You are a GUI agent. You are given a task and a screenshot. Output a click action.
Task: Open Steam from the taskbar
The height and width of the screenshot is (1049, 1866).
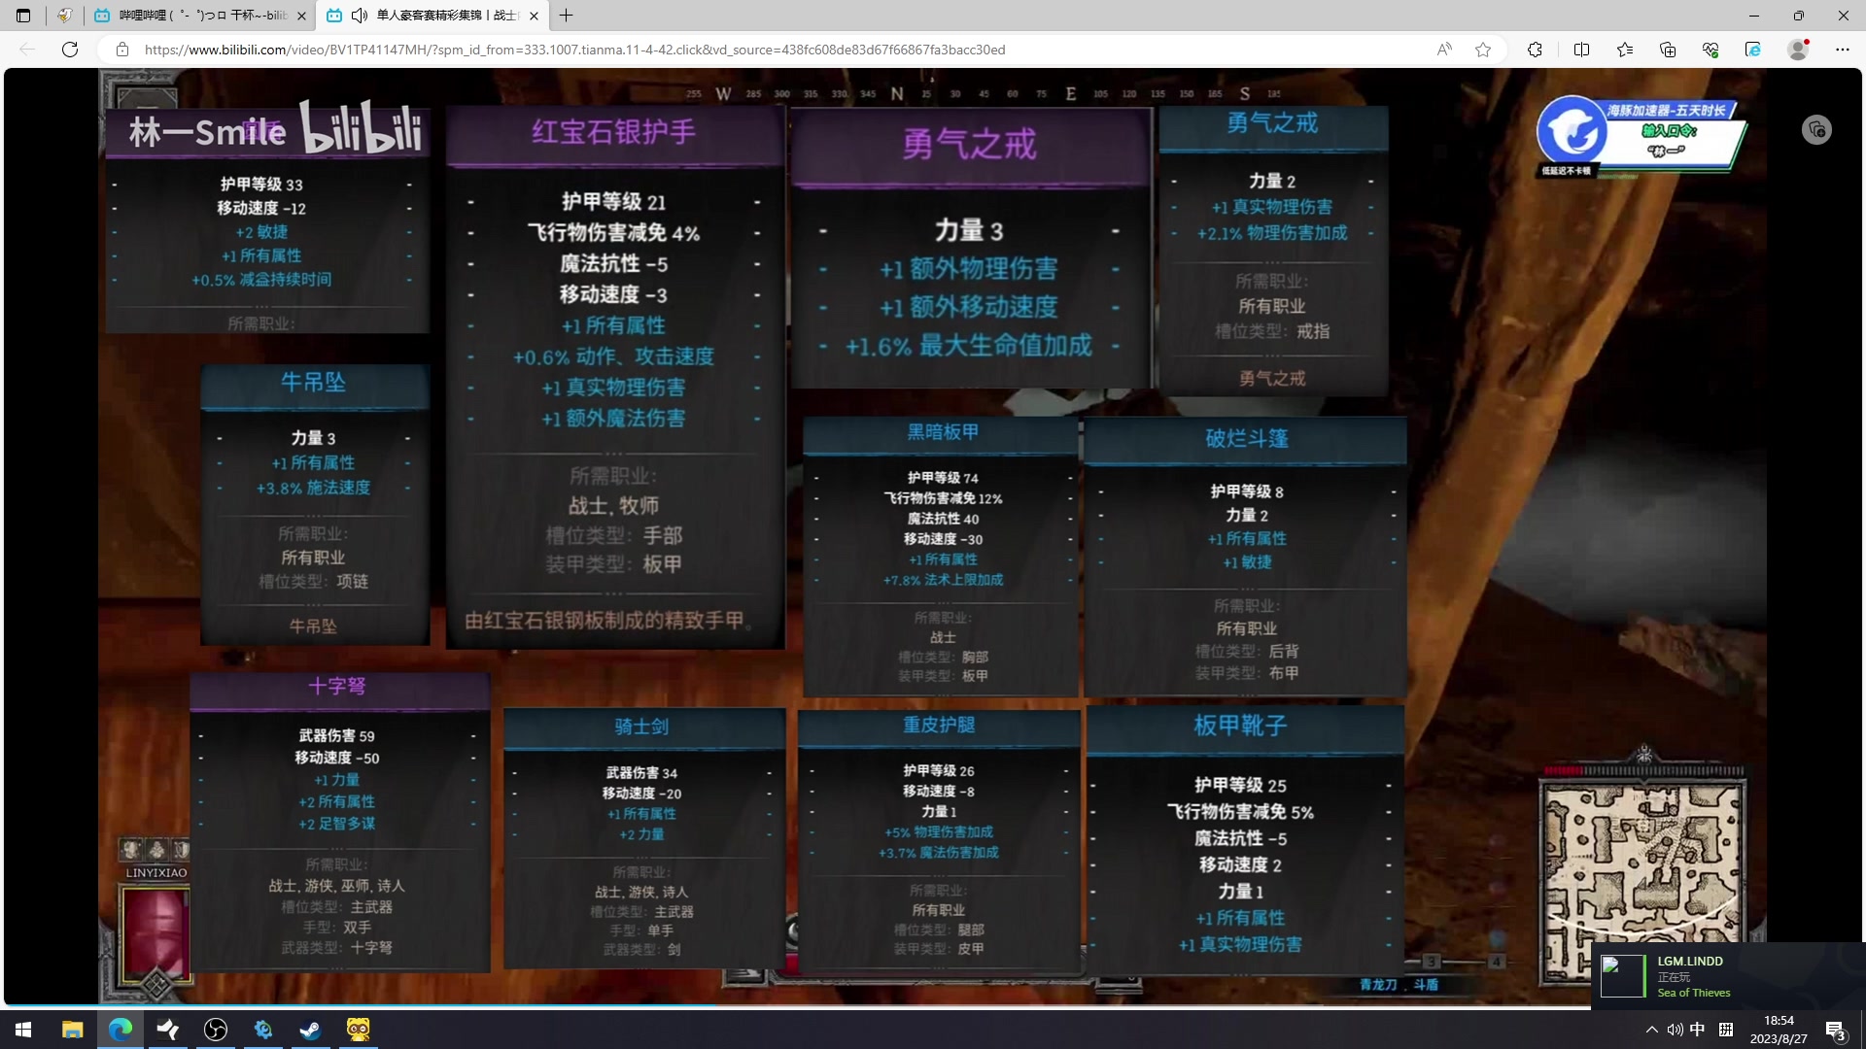click(310, 1029)
